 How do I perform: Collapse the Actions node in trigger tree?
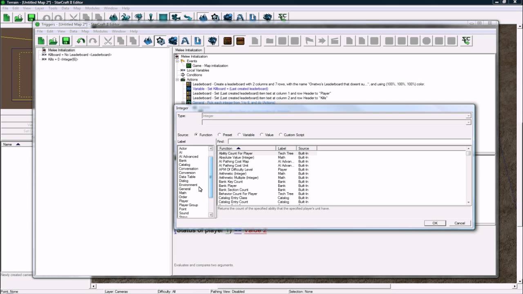coord(177,80)
